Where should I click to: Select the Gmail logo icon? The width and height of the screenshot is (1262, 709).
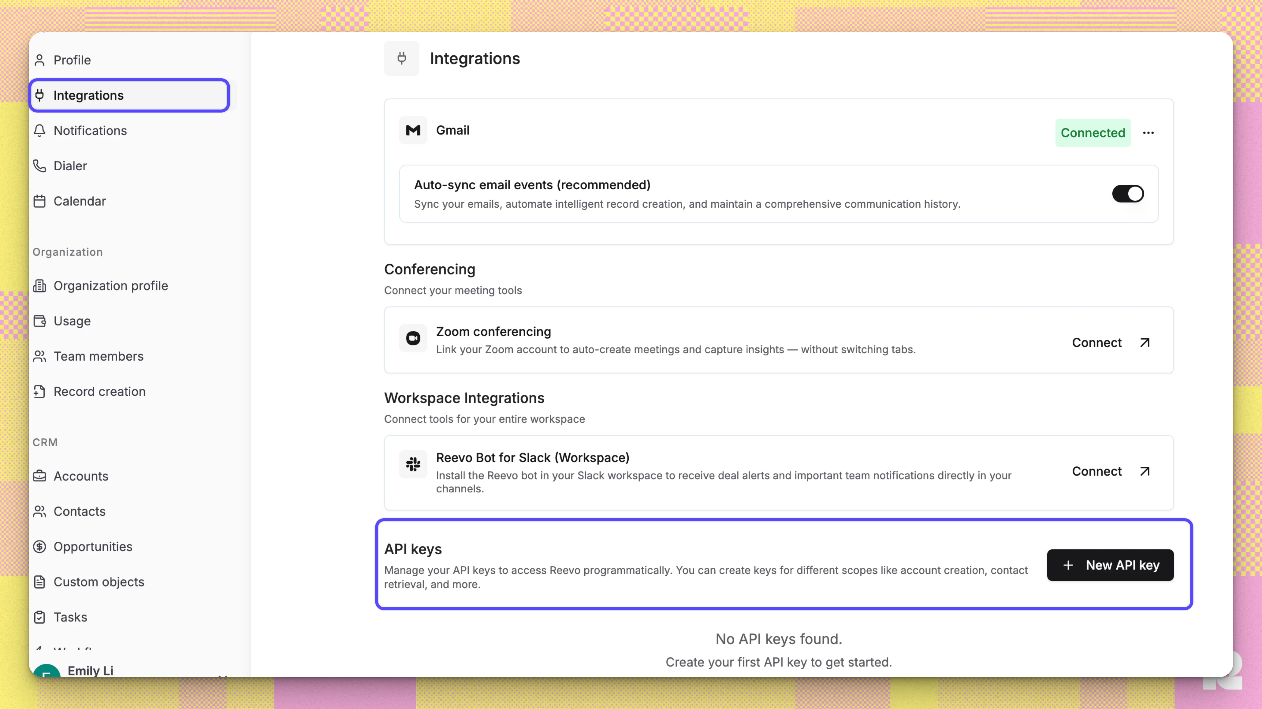pyautogui.click(x=413, y=130)
